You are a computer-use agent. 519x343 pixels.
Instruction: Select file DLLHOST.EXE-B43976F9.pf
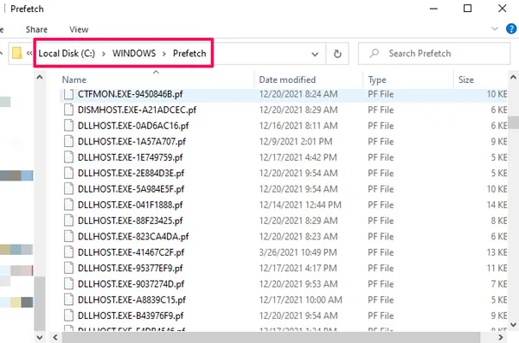284,316
